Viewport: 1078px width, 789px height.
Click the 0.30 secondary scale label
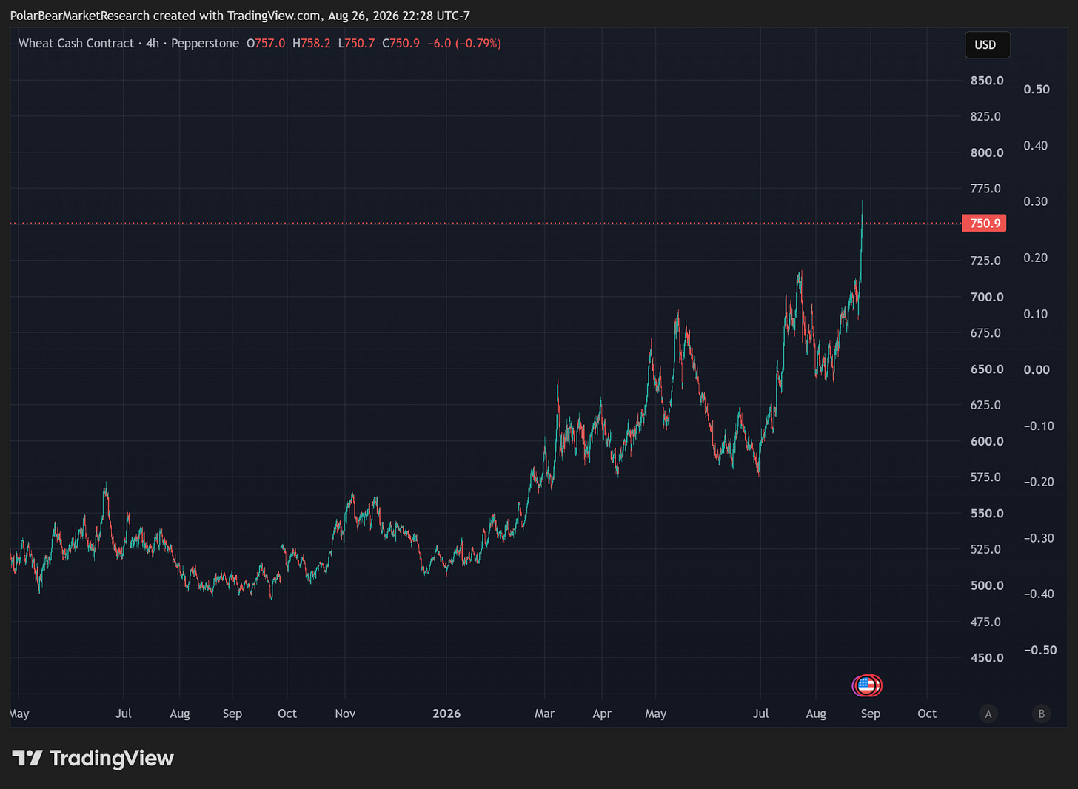click(x=1036, y=201)
